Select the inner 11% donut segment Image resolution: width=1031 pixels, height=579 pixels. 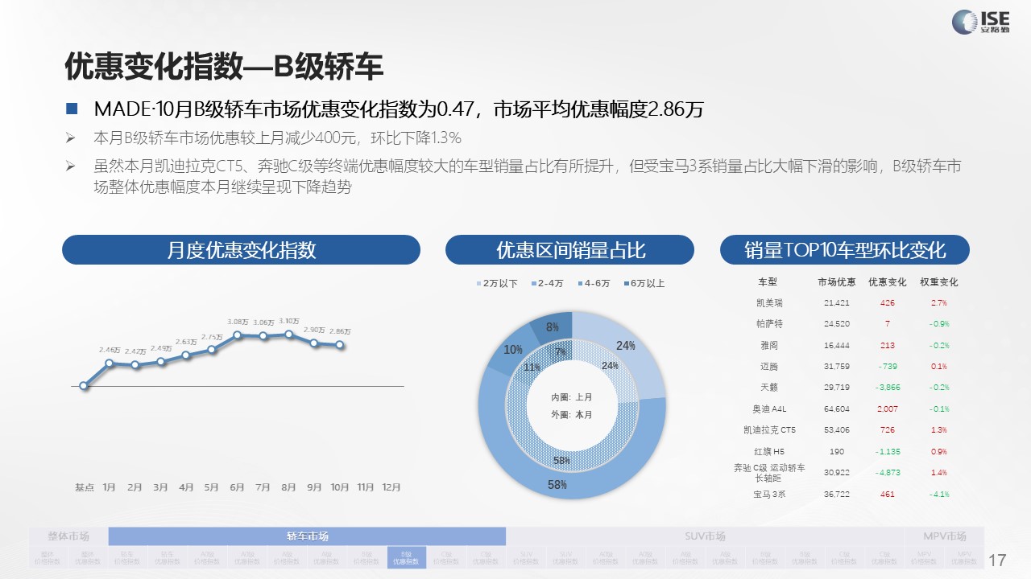click(532, 368)
